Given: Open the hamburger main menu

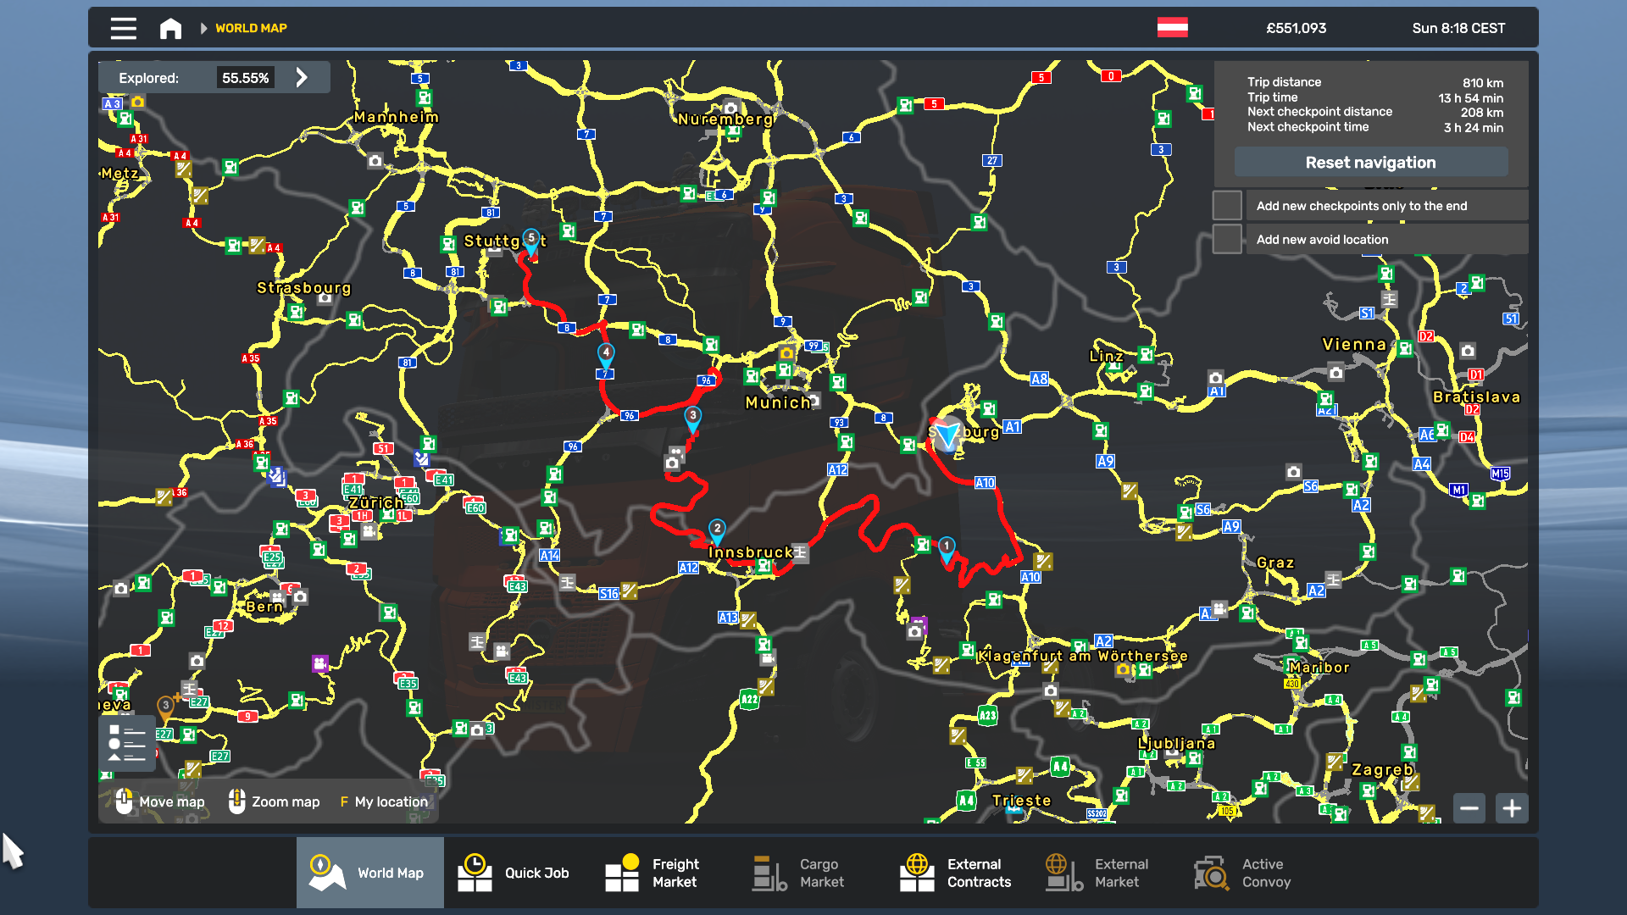Looking at the screenshot, I should pyautogui.click(x=123, y=28).
